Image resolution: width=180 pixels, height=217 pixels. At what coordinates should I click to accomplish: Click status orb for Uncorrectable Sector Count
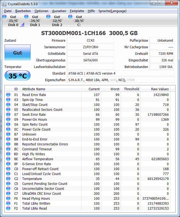8,188
